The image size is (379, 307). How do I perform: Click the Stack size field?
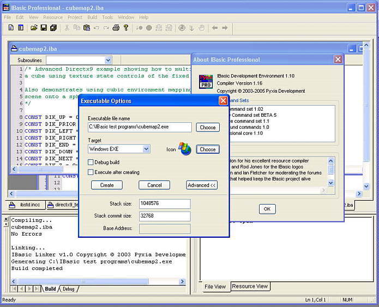point(165,203)
